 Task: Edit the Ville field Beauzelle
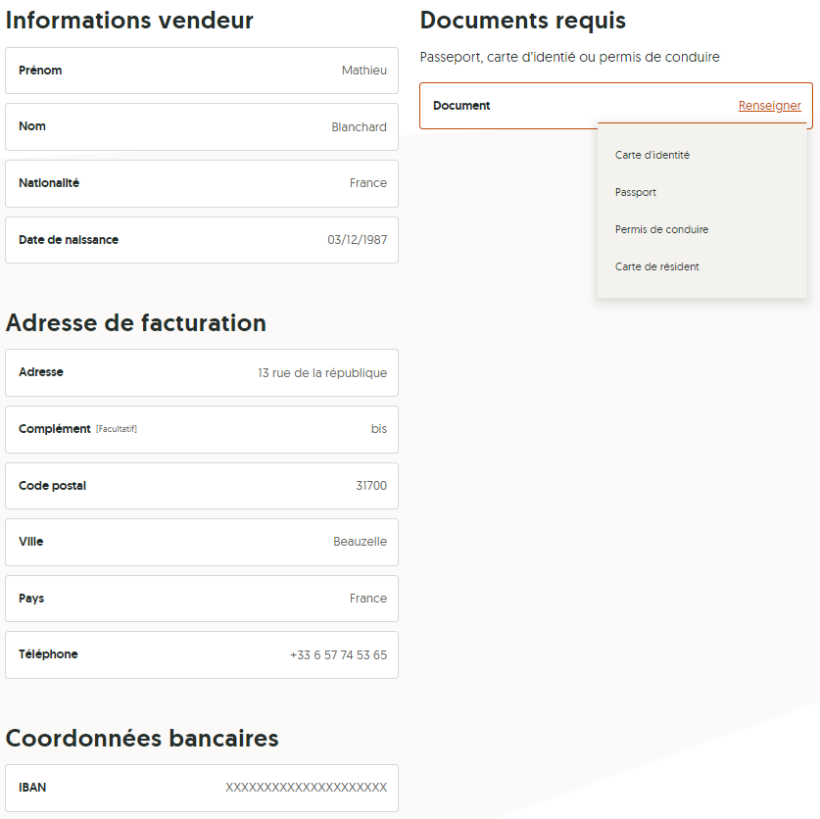click(202, 542)
